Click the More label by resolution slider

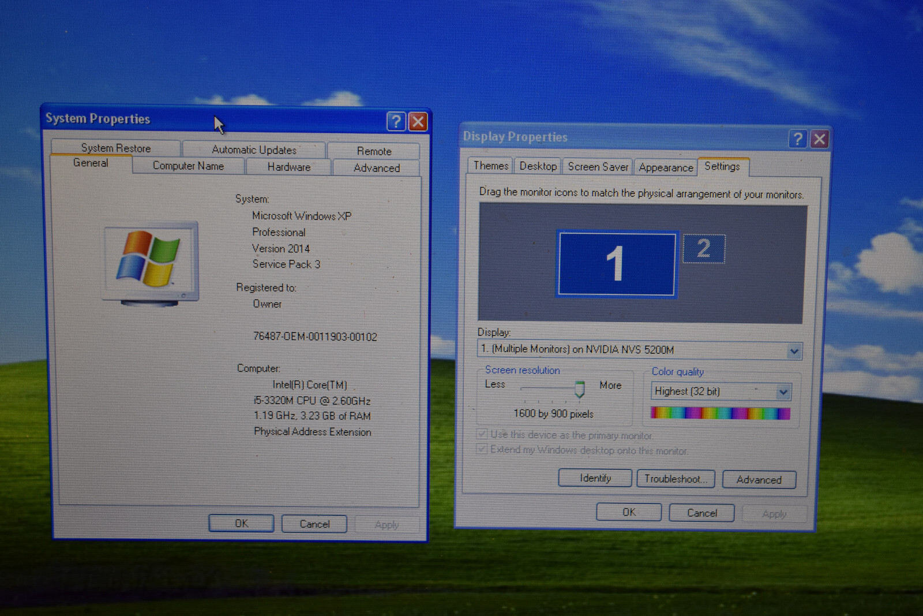click(x=610, y=385)
